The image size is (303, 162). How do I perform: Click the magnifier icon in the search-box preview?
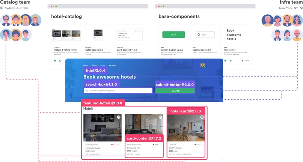coord(199,35)
